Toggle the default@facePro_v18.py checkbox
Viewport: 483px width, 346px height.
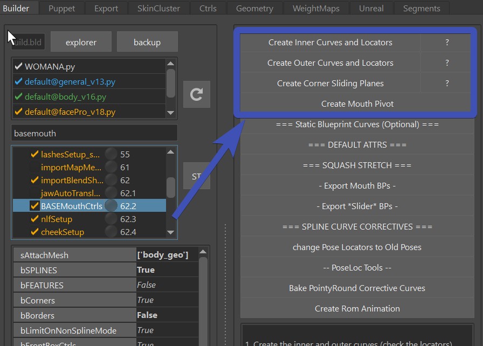[18, 112]
